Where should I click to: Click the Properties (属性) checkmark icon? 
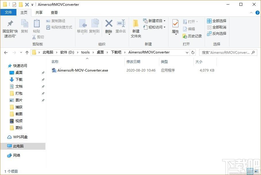click(175, 23)
